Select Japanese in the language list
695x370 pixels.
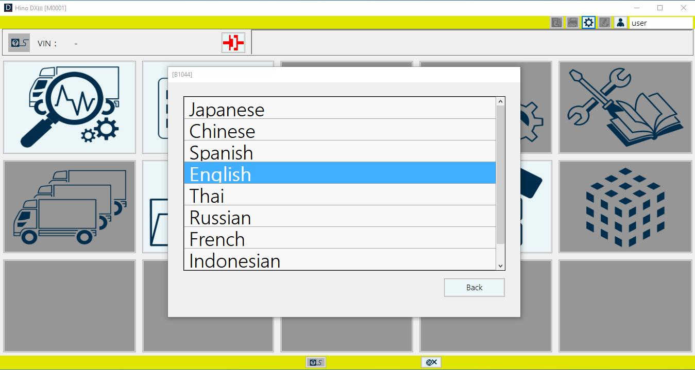pos(340,108)
